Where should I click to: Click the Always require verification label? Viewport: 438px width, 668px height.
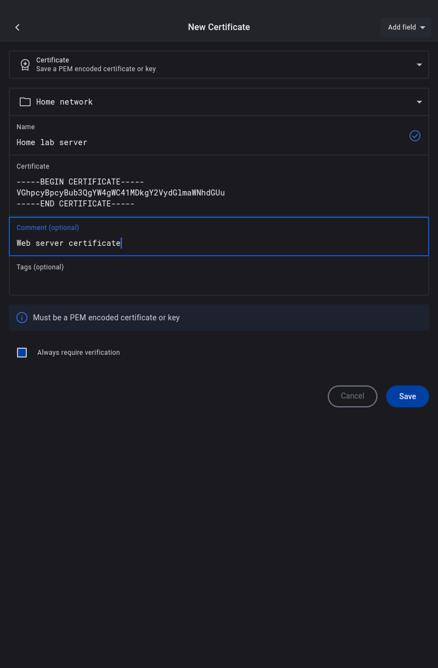click(78, 353)
